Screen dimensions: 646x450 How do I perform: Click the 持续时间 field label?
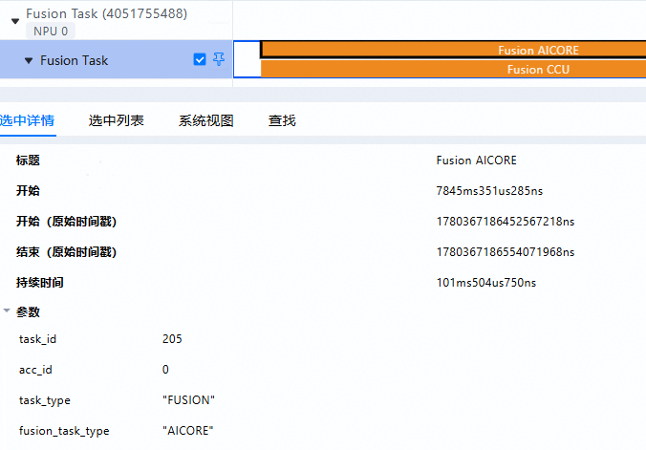point(39,282)
